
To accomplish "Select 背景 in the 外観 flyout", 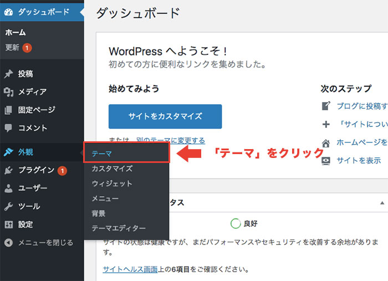I will 99,213.
